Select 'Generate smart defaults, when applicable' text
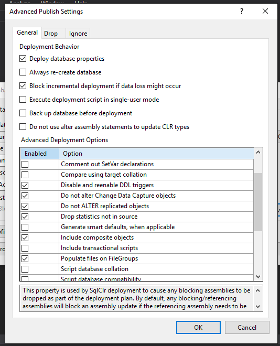The image size is (280, 346). pyautogui.click(x=118, y=227)
